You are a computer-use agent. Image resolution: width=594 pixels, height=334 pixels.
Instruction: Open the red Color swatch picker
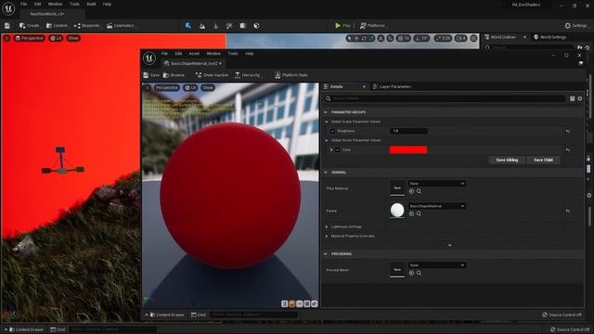(x=408, y=150)
